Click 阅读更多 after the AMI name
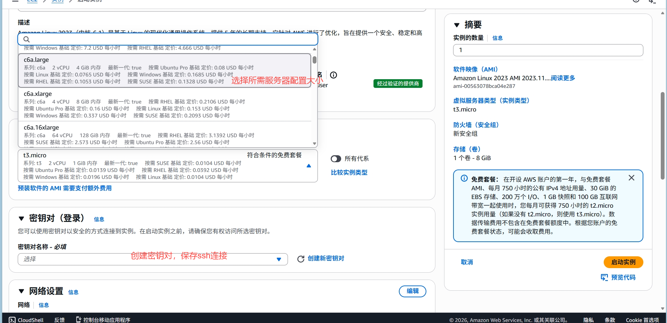667x323 pixels. [563, 78]
